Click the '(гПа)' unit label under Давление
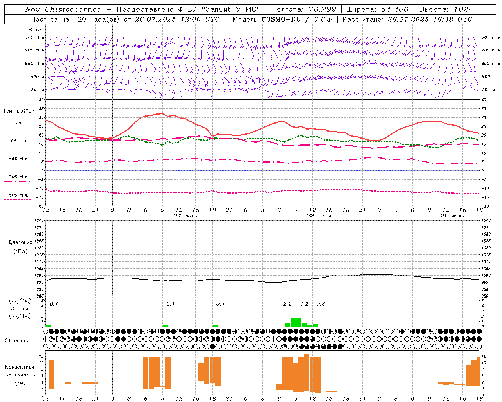 20,252
